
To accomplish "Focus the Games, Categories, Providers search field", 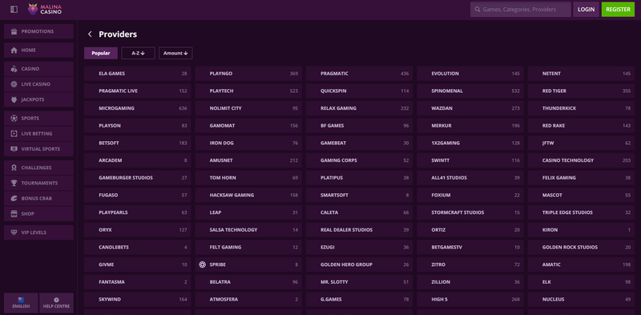I will point(520,9).
